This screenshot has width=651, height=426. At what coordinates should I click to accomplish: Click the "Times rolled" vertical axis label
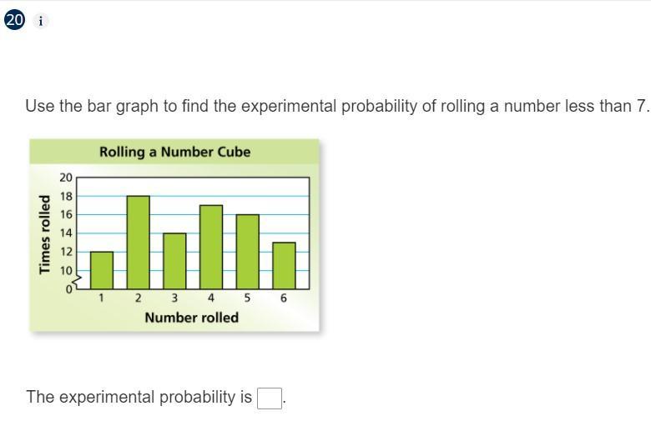click(45, 233)
